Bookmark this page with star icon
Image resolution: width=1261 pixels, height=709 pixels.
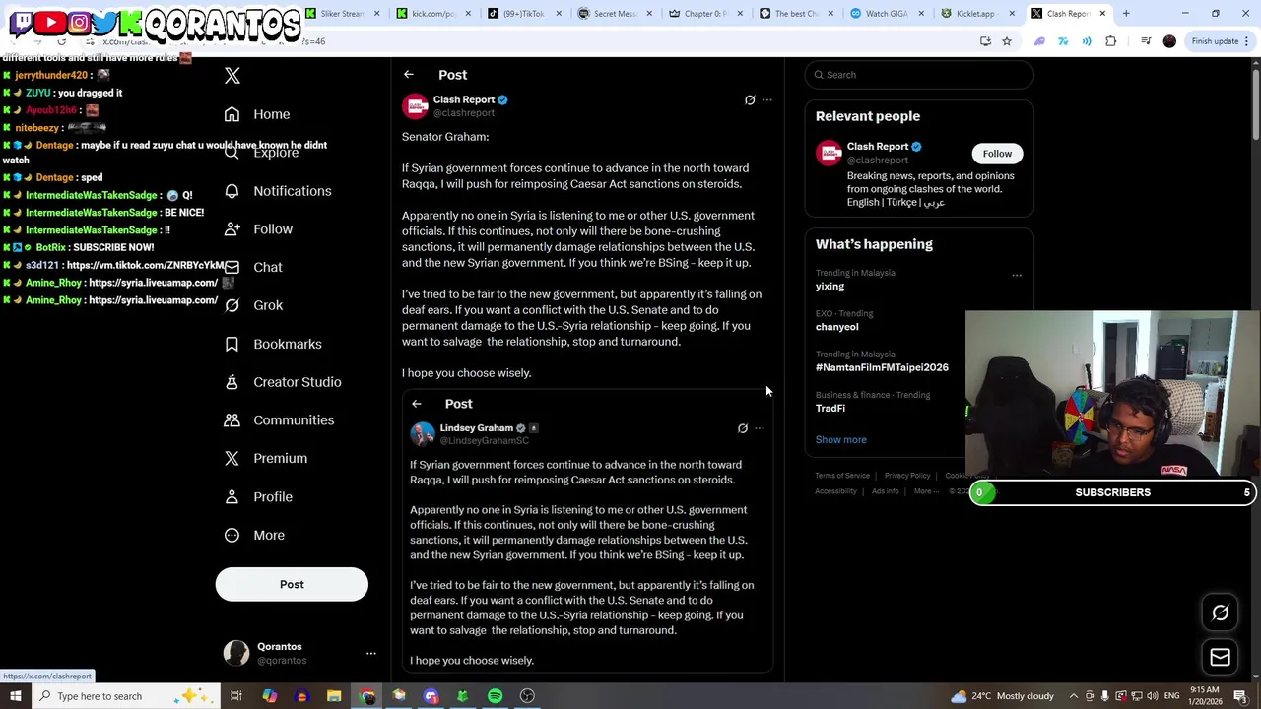(x=1007, y=41)
